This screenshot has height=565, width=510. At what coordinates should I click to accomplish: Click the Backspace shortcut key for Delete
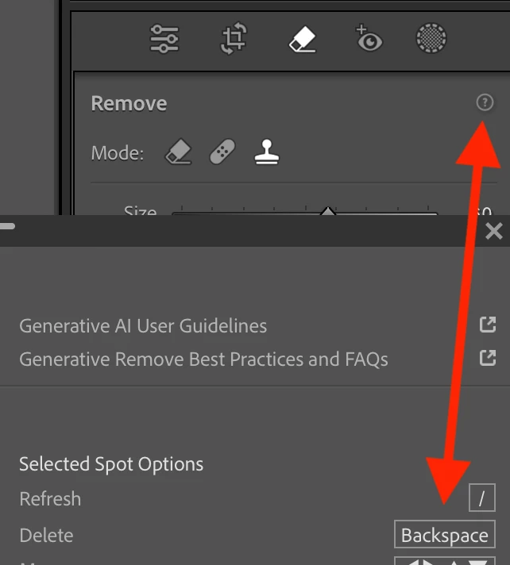[445, 534]
